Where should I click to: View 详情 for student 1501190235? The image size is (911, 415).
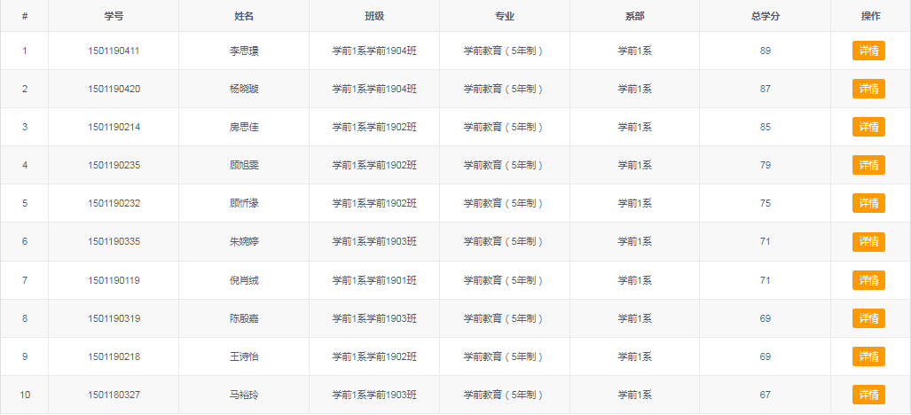[868, 165]
